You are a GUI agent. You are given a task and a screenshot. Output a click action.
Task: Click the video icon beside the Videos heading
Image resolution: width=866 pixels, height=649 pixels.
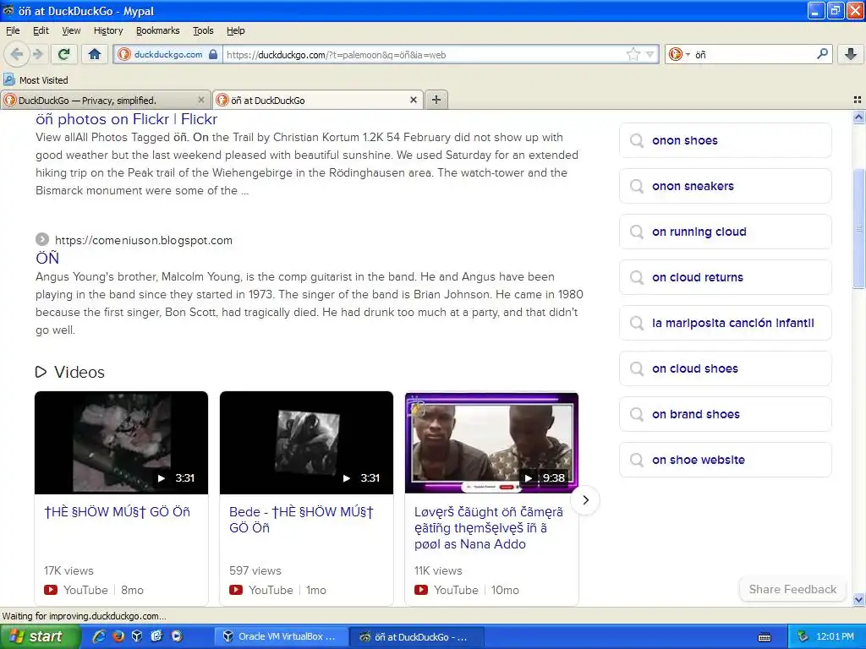[x=41, y=372]
